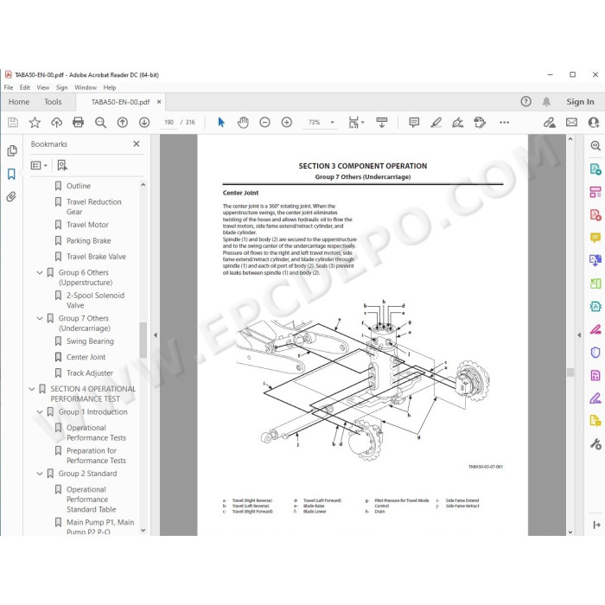
Task: Jump to Parking Brake bookmark
Action: (89, 241)
